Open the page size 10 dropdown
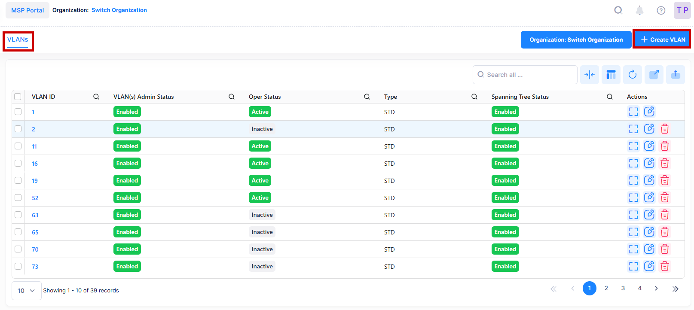This screenshot has height=310, width=694. point(26,291)
